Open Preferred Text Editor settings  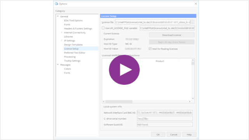(75, 53)
